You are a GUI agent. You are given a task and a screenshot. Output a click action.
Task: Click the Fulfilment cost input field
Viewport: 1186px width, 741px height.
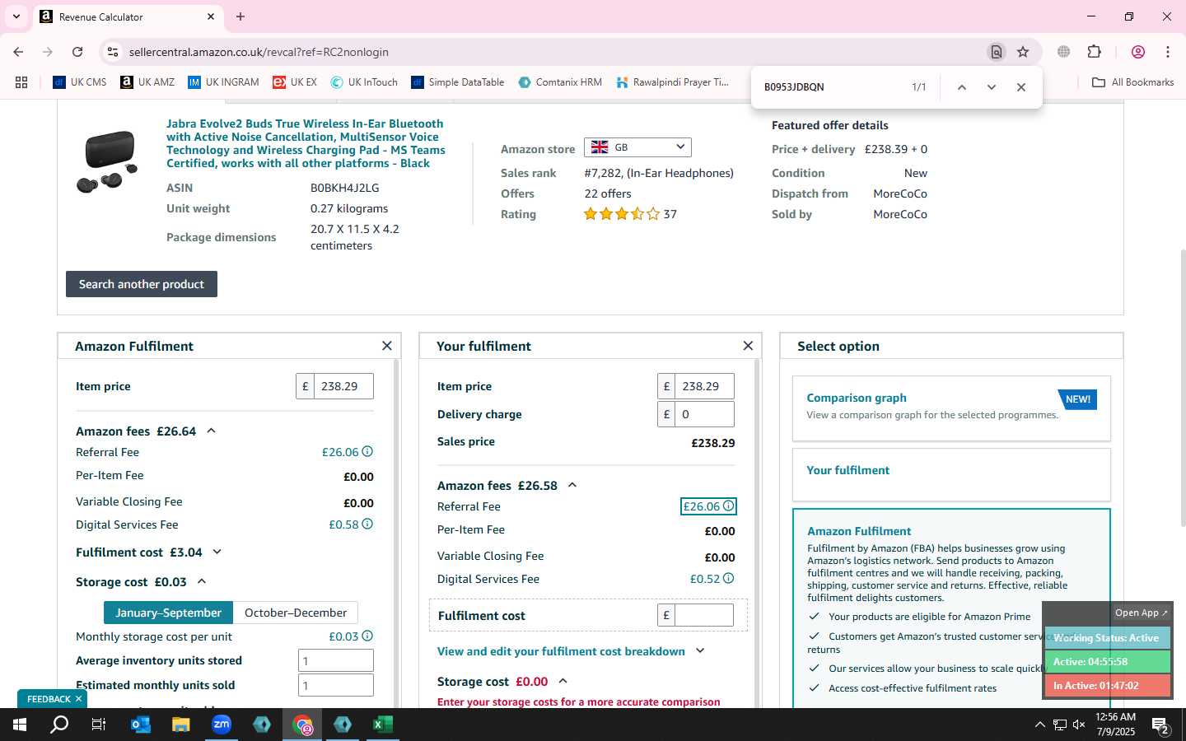[x=704, y=615]
